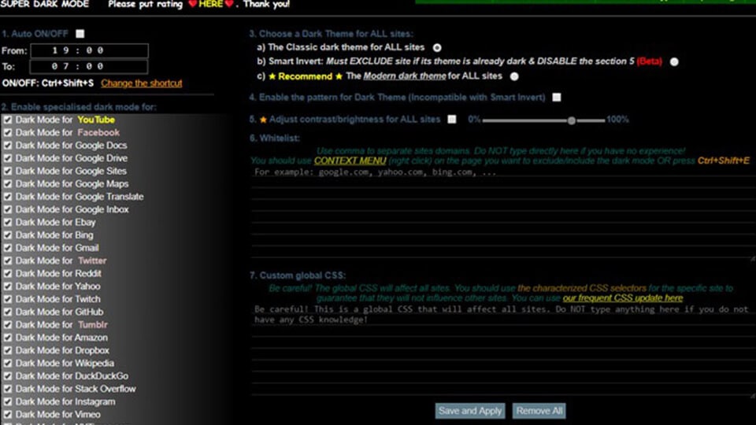Select the Modern dark theme radio button
The width and height of the screenshot is (756, 425).
tap(514, 76)
